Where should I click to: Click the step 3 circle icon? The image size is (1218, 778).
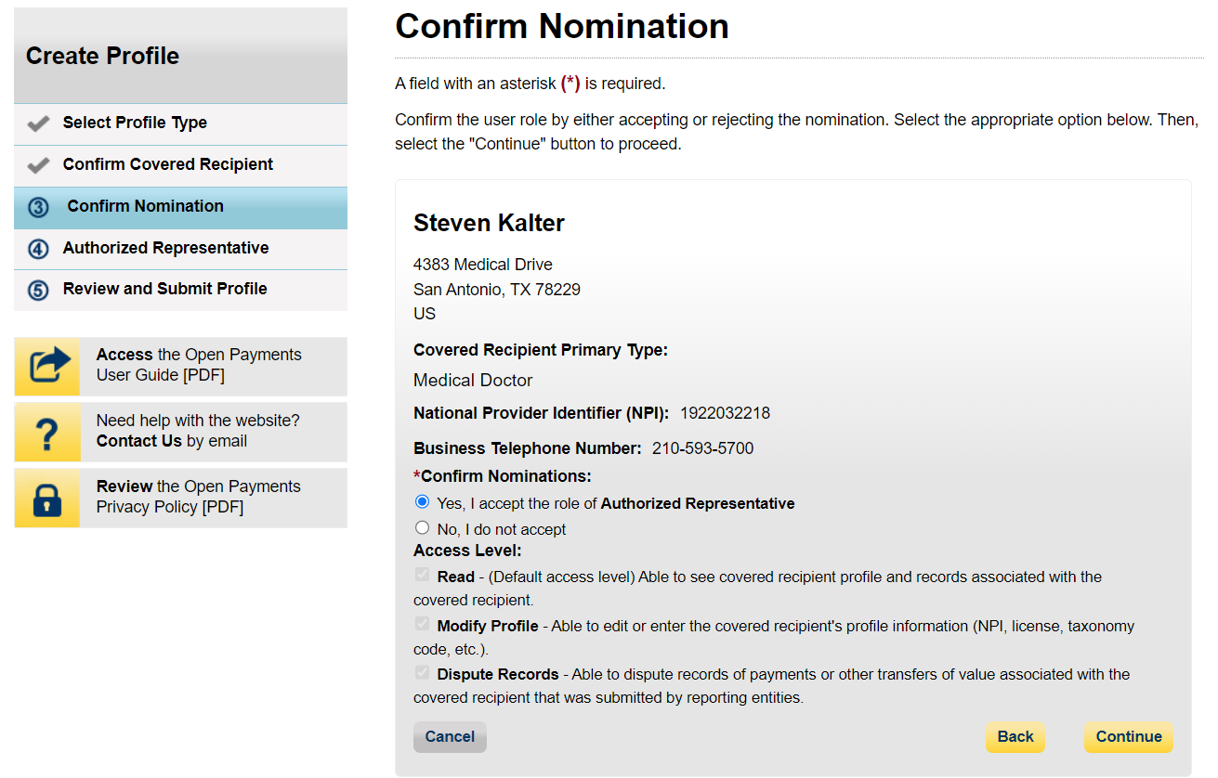[38, 207]
